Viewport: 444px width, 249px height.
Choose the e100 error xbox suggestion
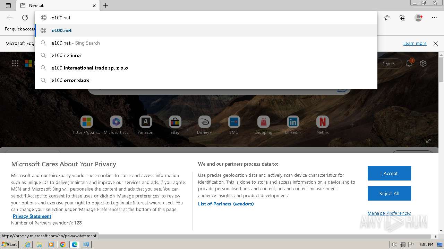[x=206, y=80]
